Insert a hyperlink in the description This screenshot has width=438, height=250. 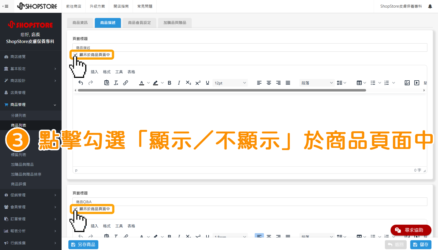click(126, 83)
